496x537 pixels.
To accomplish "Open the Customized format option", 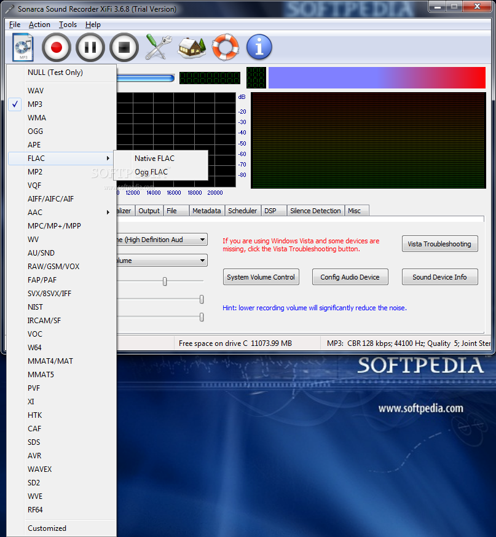I will 61,528.
